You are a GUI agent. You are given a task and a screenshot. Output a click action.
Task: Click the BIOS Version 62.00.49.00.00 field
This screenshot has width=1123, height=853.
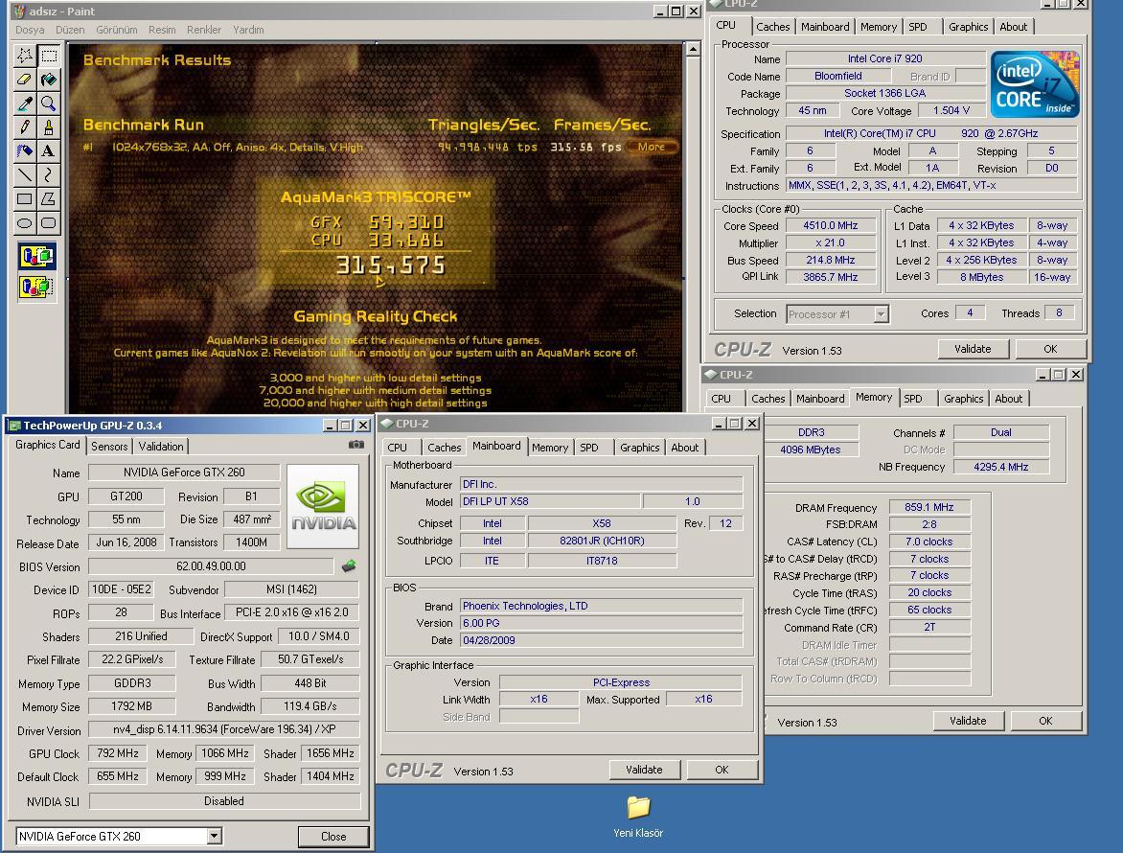[x=211, y=566]
